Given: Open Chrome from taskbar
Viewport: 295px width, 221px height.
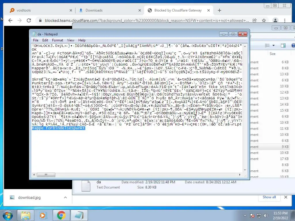Looking at the screenshot, I should point(61,215).
